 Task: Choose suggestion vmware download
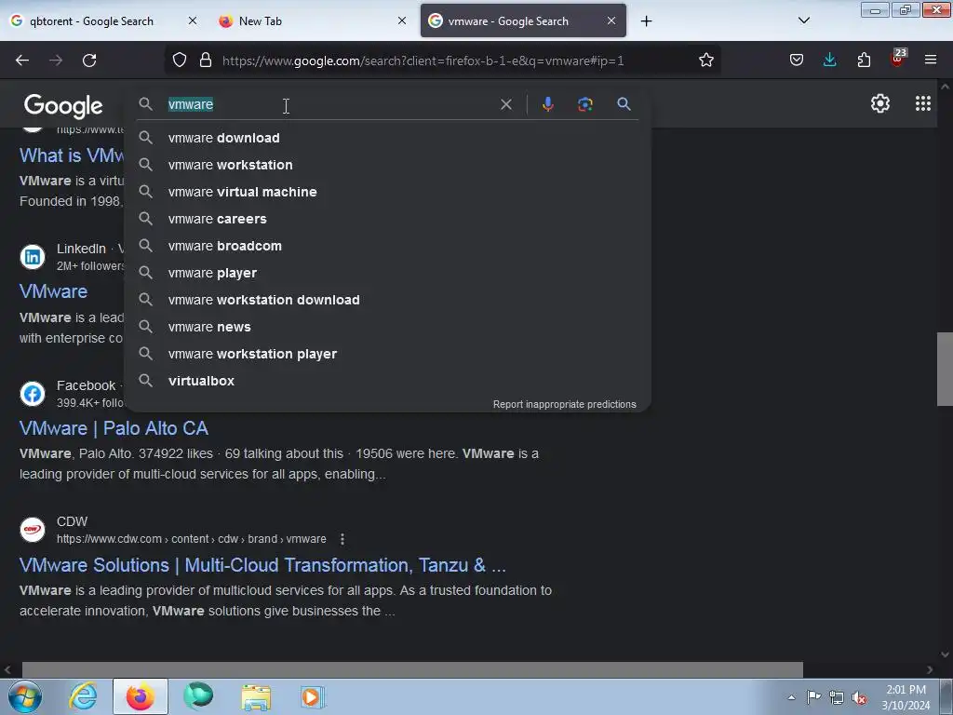387,138
